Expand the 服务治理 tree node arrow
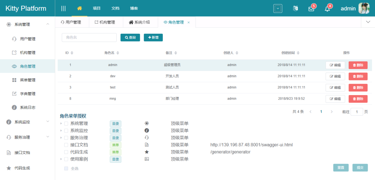Image resolution: width=375 pixels, height=180 pixels. click(x=61, y=138)
